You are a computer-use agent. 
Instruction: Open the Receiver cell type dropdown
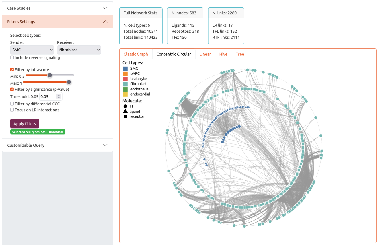[79, 50]
